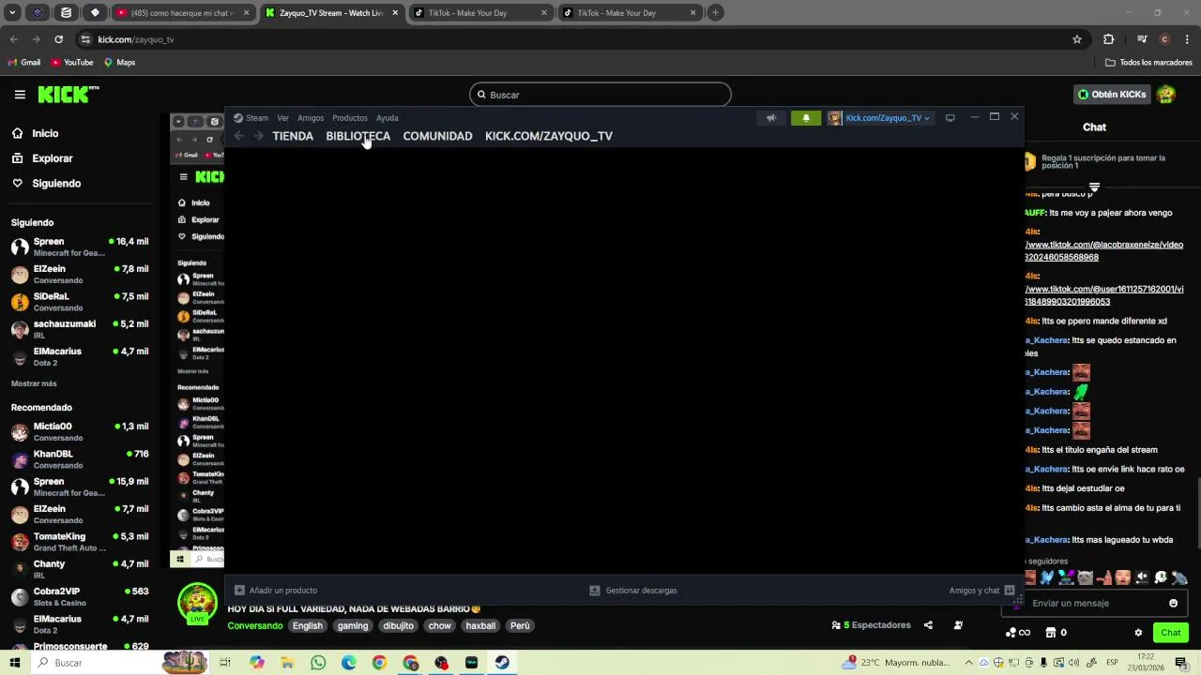Bookmark this page with star icon

click(1077, 39)
